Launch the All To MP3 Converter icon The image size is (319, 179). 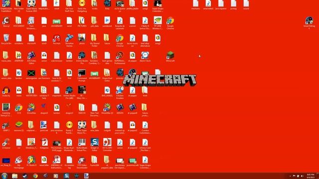107,145
